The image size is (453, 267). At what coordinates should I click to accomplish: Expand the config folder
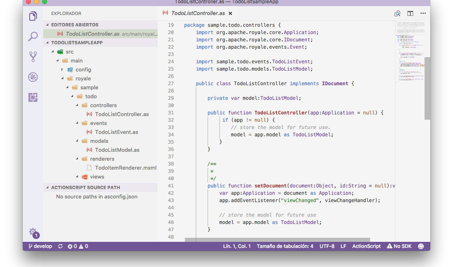point(62,70)
